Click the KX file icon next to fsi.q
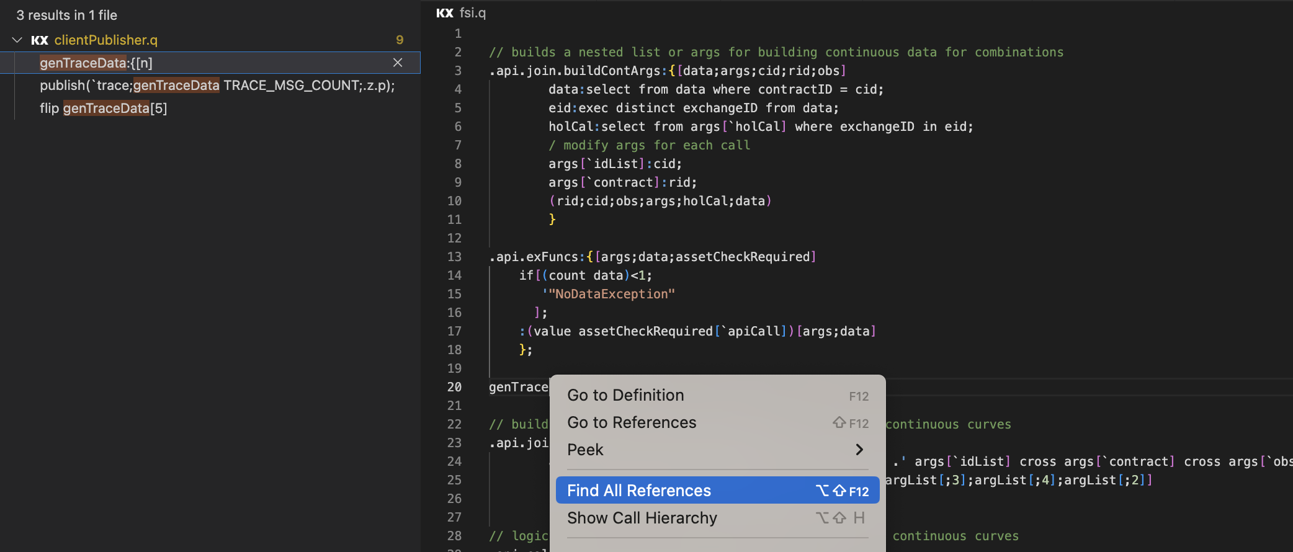This screenshot has width=1293, height=552. click(x=444, y=13)
